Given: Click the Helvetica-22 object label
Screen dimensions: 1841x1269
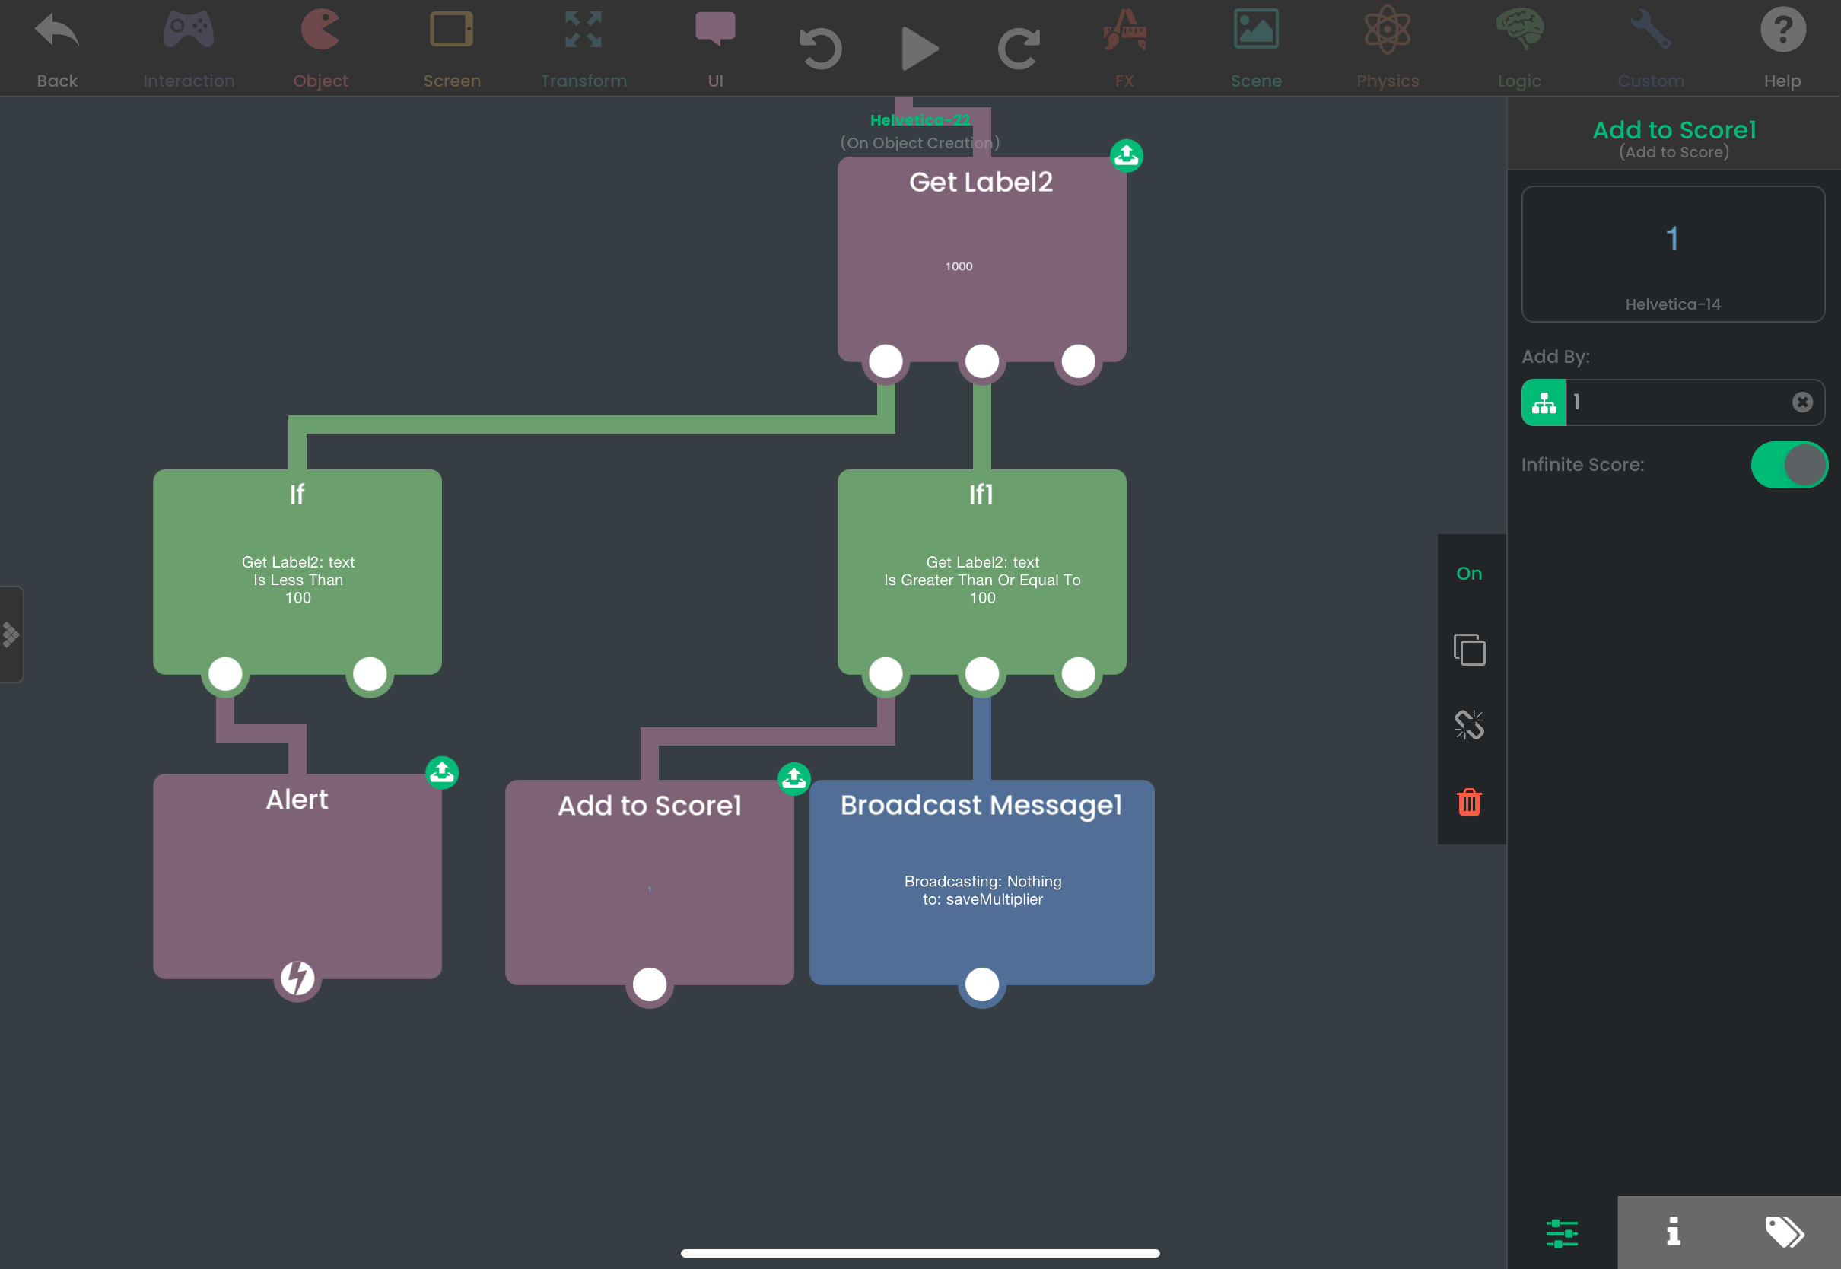Looking at the screenshot, I should (x=920, y=120).
